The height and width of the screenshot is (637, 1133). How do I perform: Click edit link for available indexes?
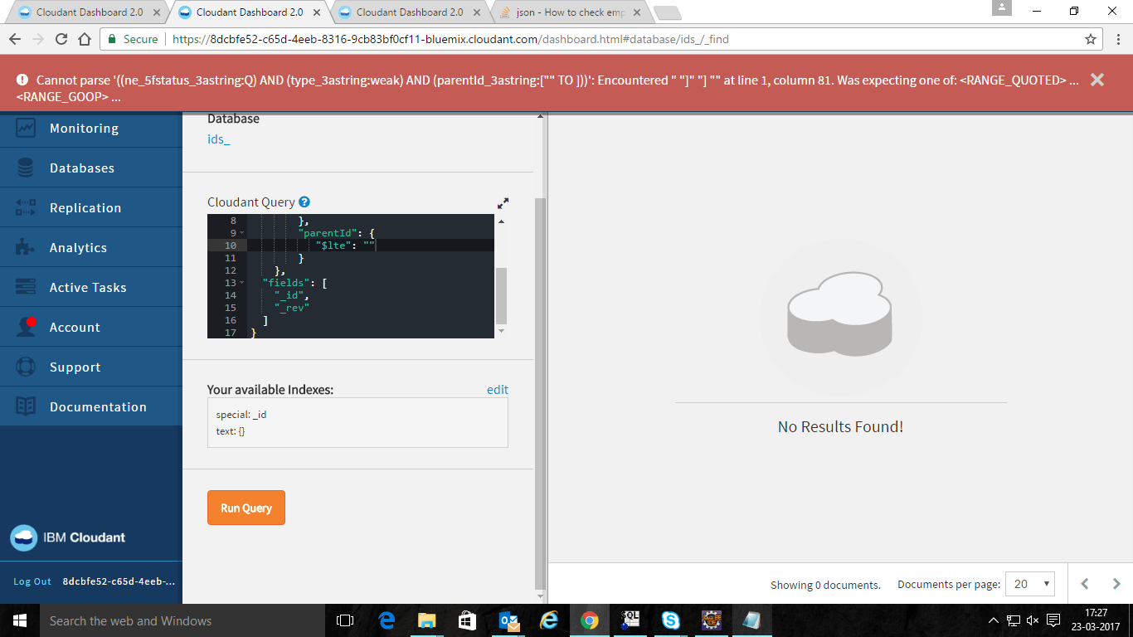pos(498,390)
